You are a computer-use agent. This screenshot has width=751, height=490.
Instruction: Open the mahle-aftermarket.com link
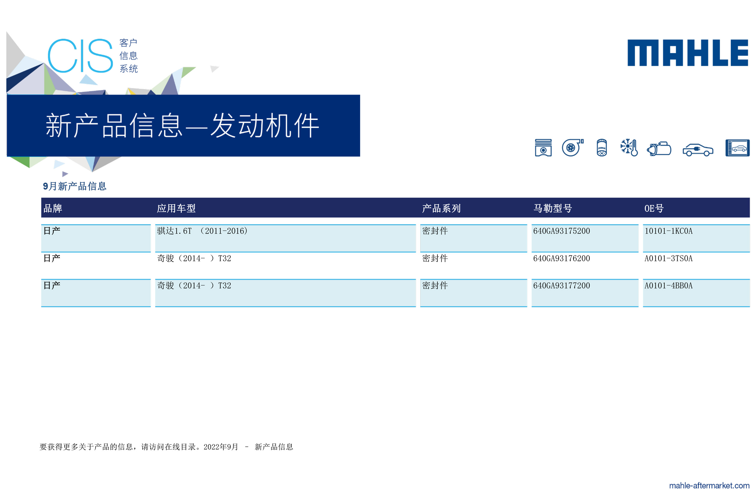[709, 485]
